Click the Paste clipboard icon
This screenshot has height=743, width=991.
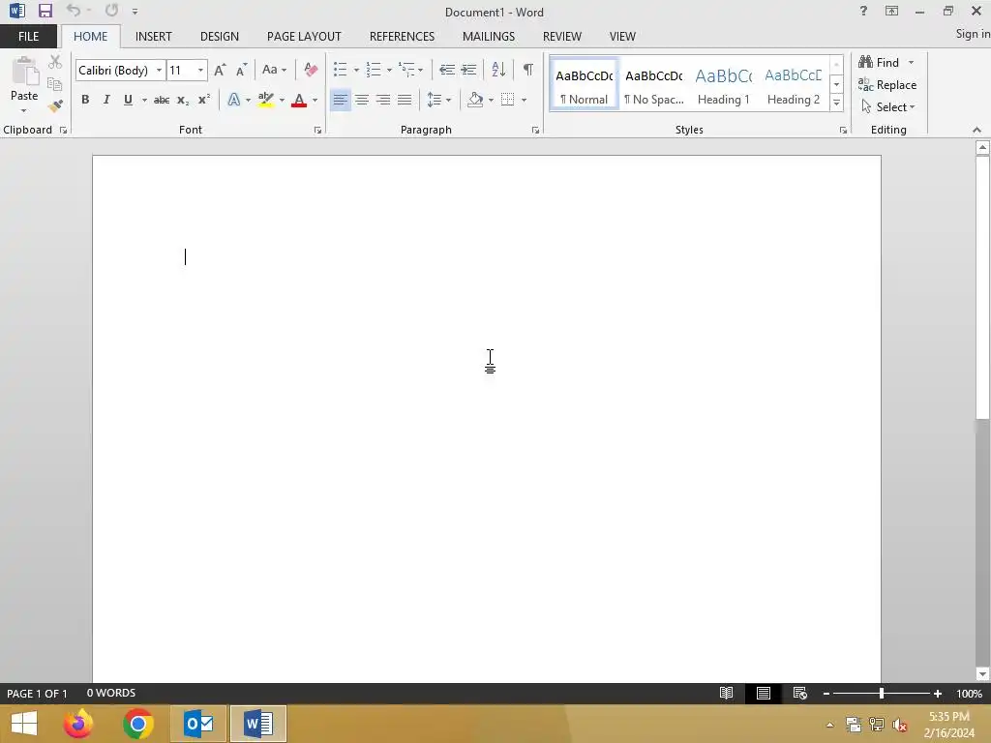[x=24, y=71]
